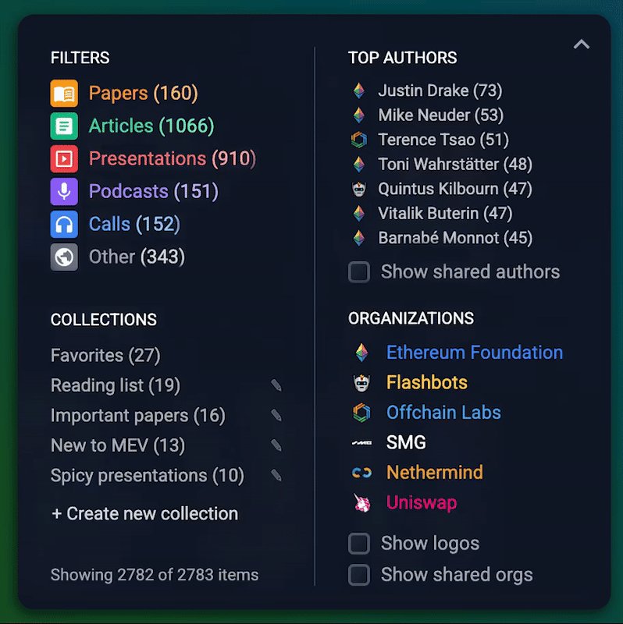Open the Spicy presentations (10) collection

point(147,475)
